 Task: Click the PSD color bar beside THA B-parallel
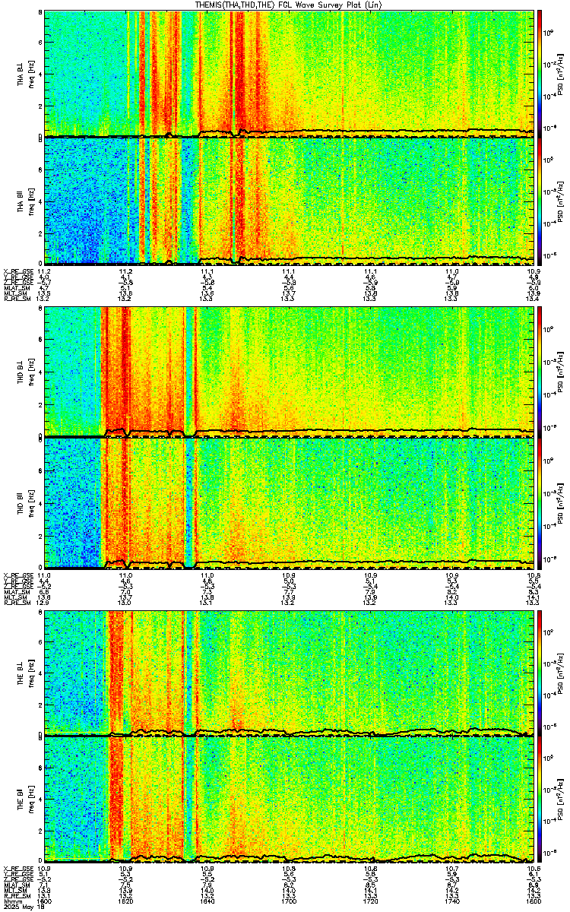pos(540,201)
